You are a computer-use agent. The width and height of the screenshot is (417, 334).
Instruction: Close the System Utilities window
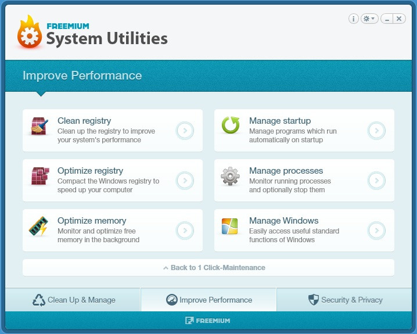click(x=399, y=19)
